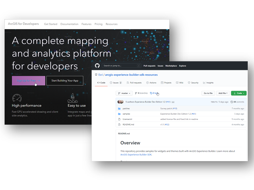Click the Easy to use rocket icon
254x190 pixels.
pyautogui.click(x=72, y=98)
